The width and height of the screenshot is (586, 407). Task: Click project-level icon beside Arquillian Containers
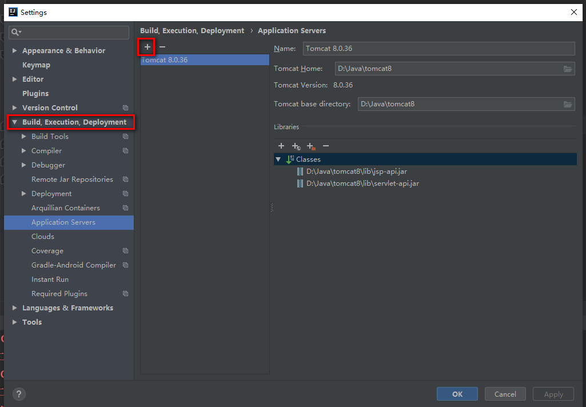[x=126, y=208]
